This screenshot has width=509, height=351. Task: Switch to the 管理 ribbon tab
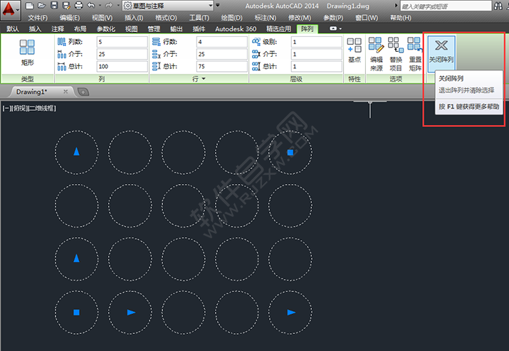coord(154,29)
